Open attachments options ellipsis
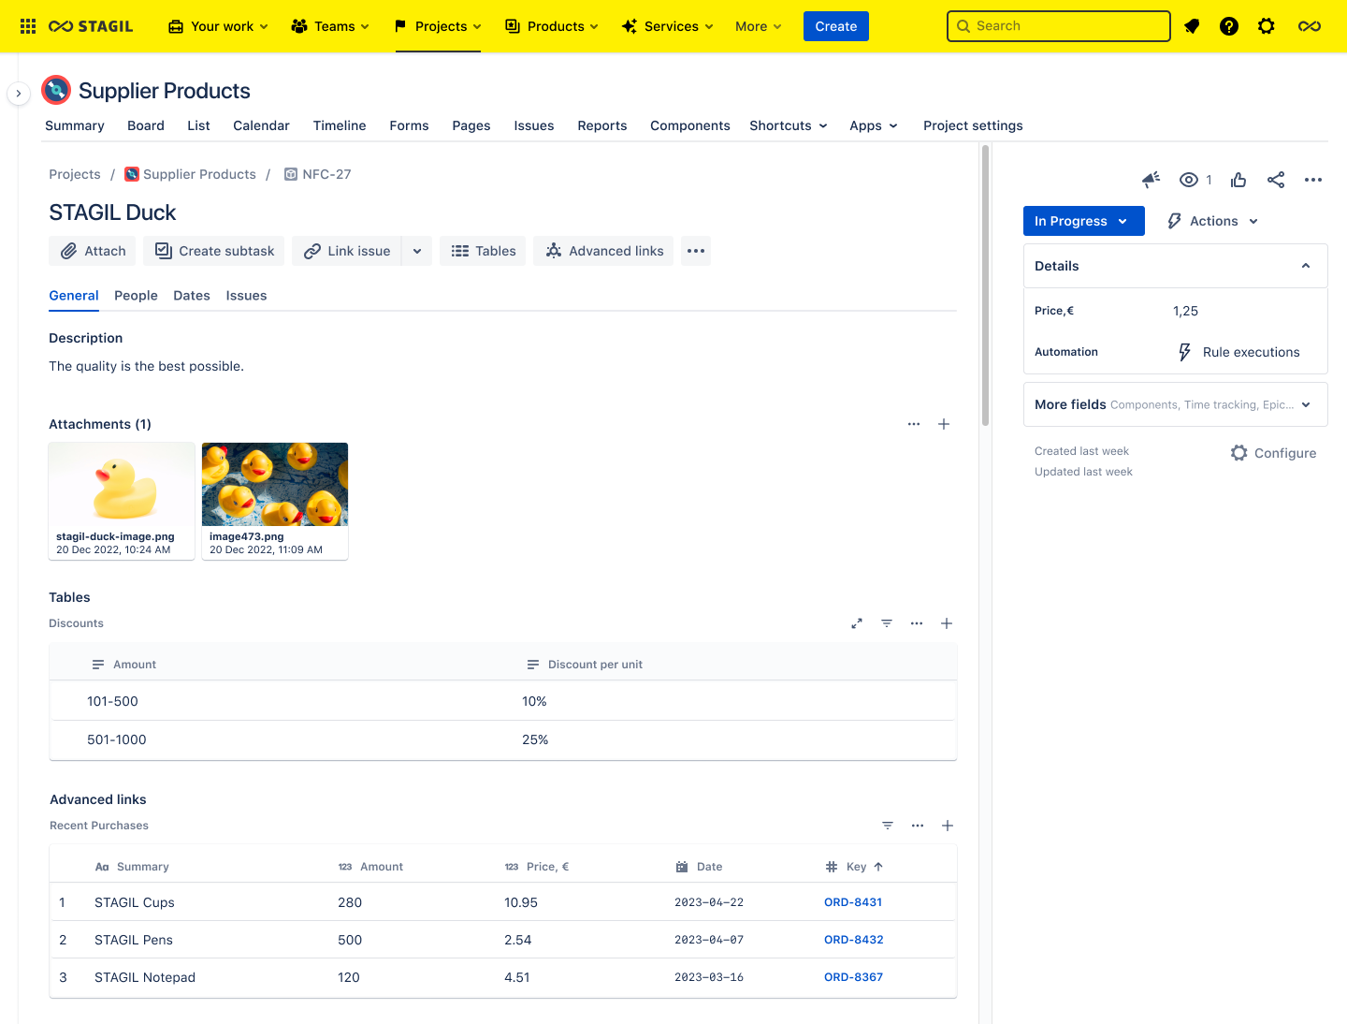The width and height of the screenshot is (1347, 1024). [x=914, y=424]
